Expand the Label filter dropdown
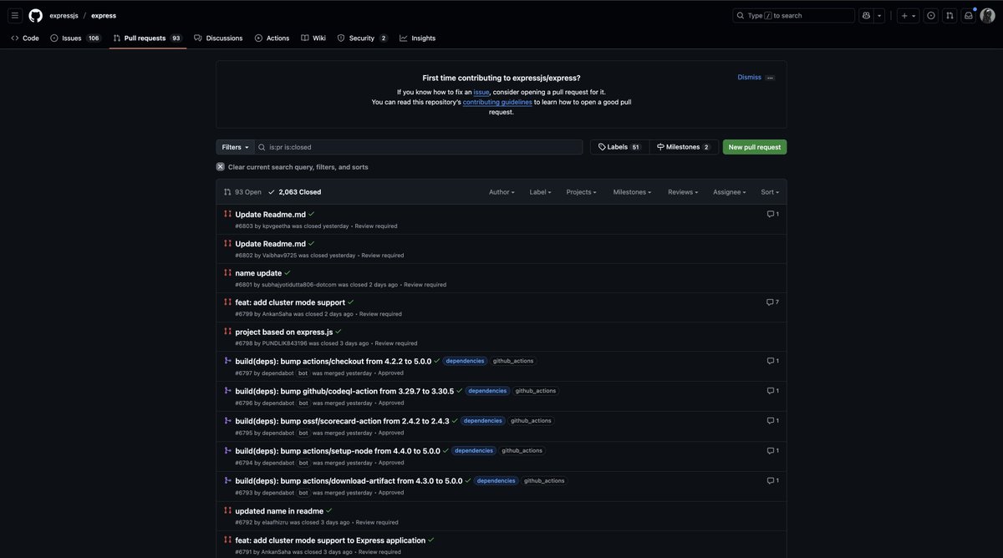This screenshot has width=1003, height=558. [x=540, y=192]
